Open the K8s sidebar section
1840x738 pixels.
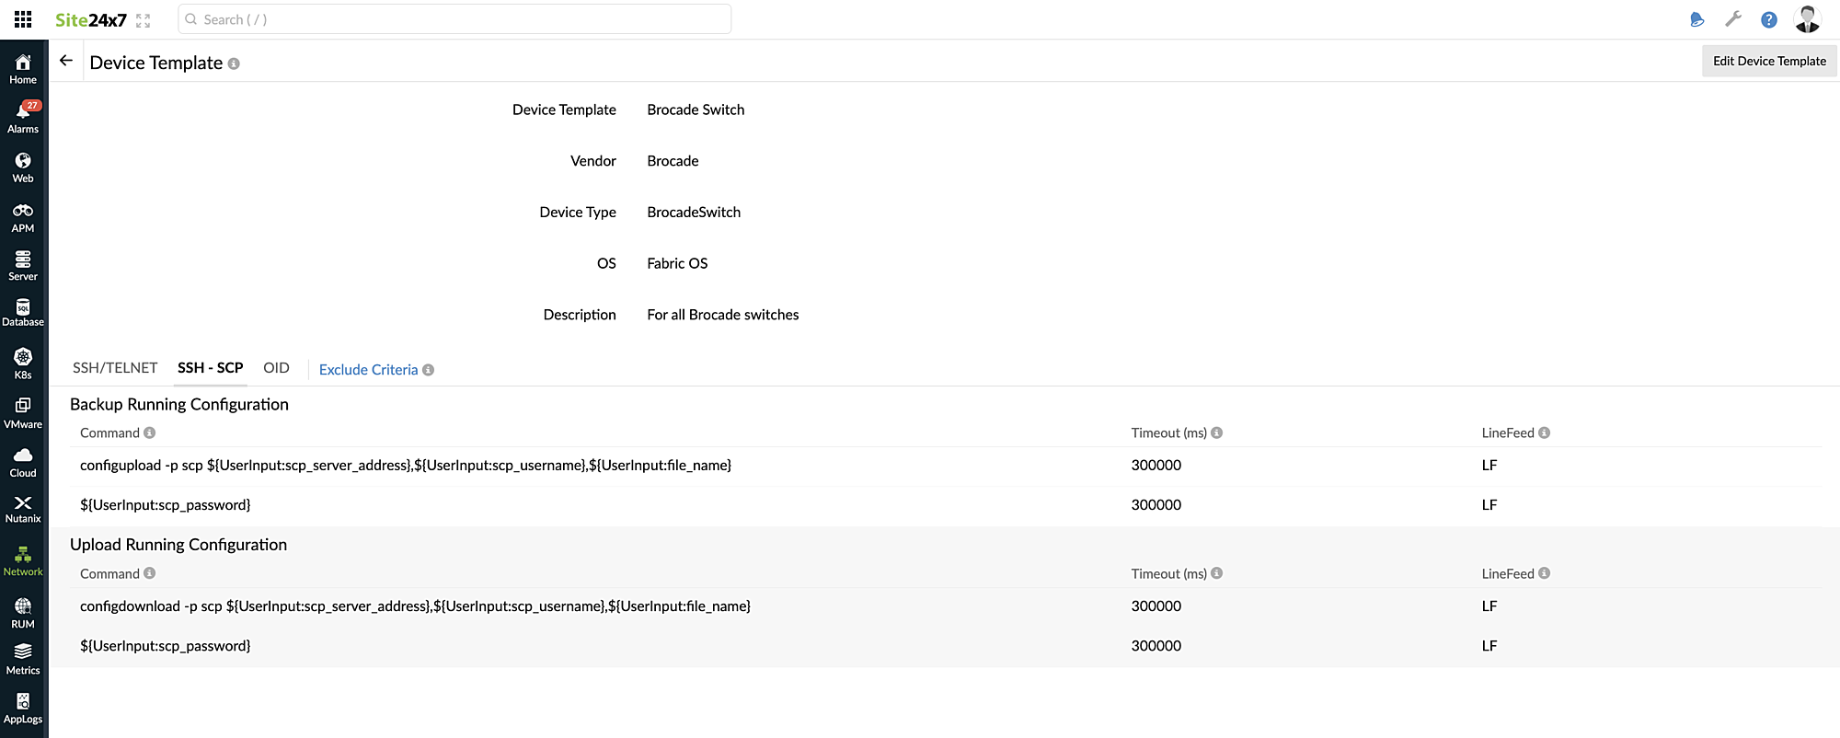(23, 363)
